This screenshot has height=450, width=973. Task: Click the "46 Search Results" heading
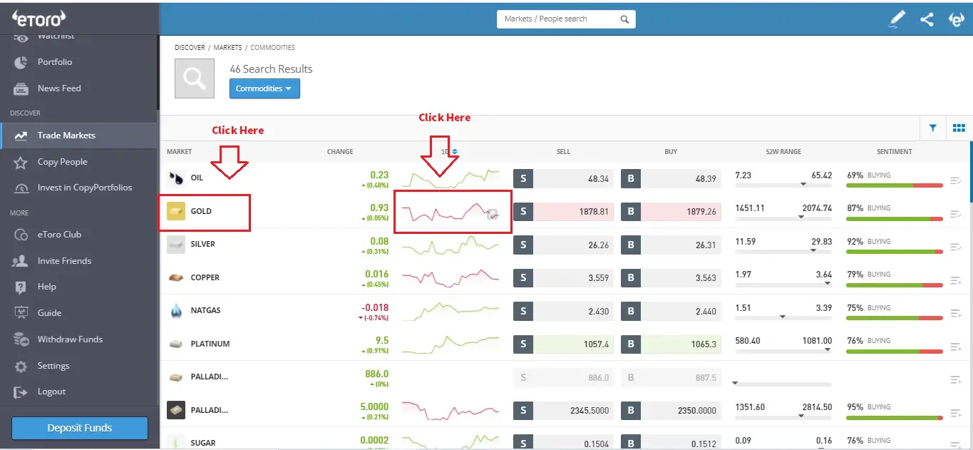pos(271,68)
